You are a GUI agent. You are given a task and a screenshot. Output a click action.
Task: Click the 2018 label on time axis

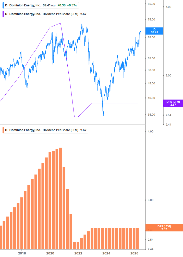(x=22, y=253)
